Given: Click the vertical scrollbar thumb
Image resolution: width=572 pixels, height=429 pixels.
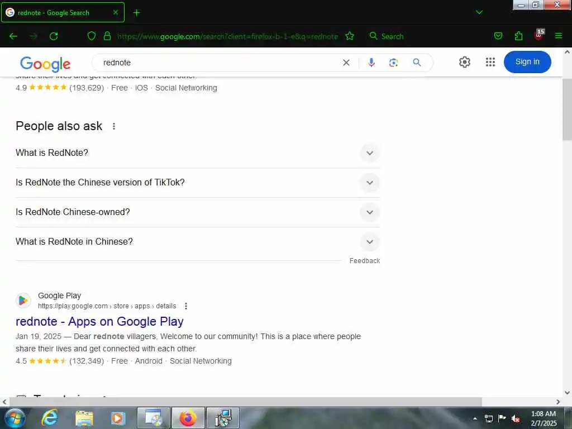Looking at the screenshot, I should (568, 109).
